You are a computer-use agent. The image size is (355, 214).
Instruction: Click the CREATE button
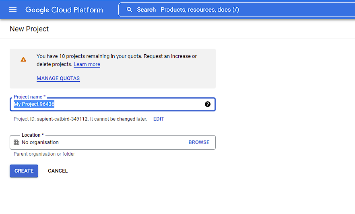[x=24, y=171]
